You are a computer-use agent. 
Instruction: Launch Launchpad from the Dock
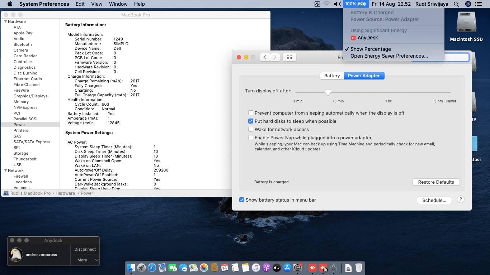(141, 267)
